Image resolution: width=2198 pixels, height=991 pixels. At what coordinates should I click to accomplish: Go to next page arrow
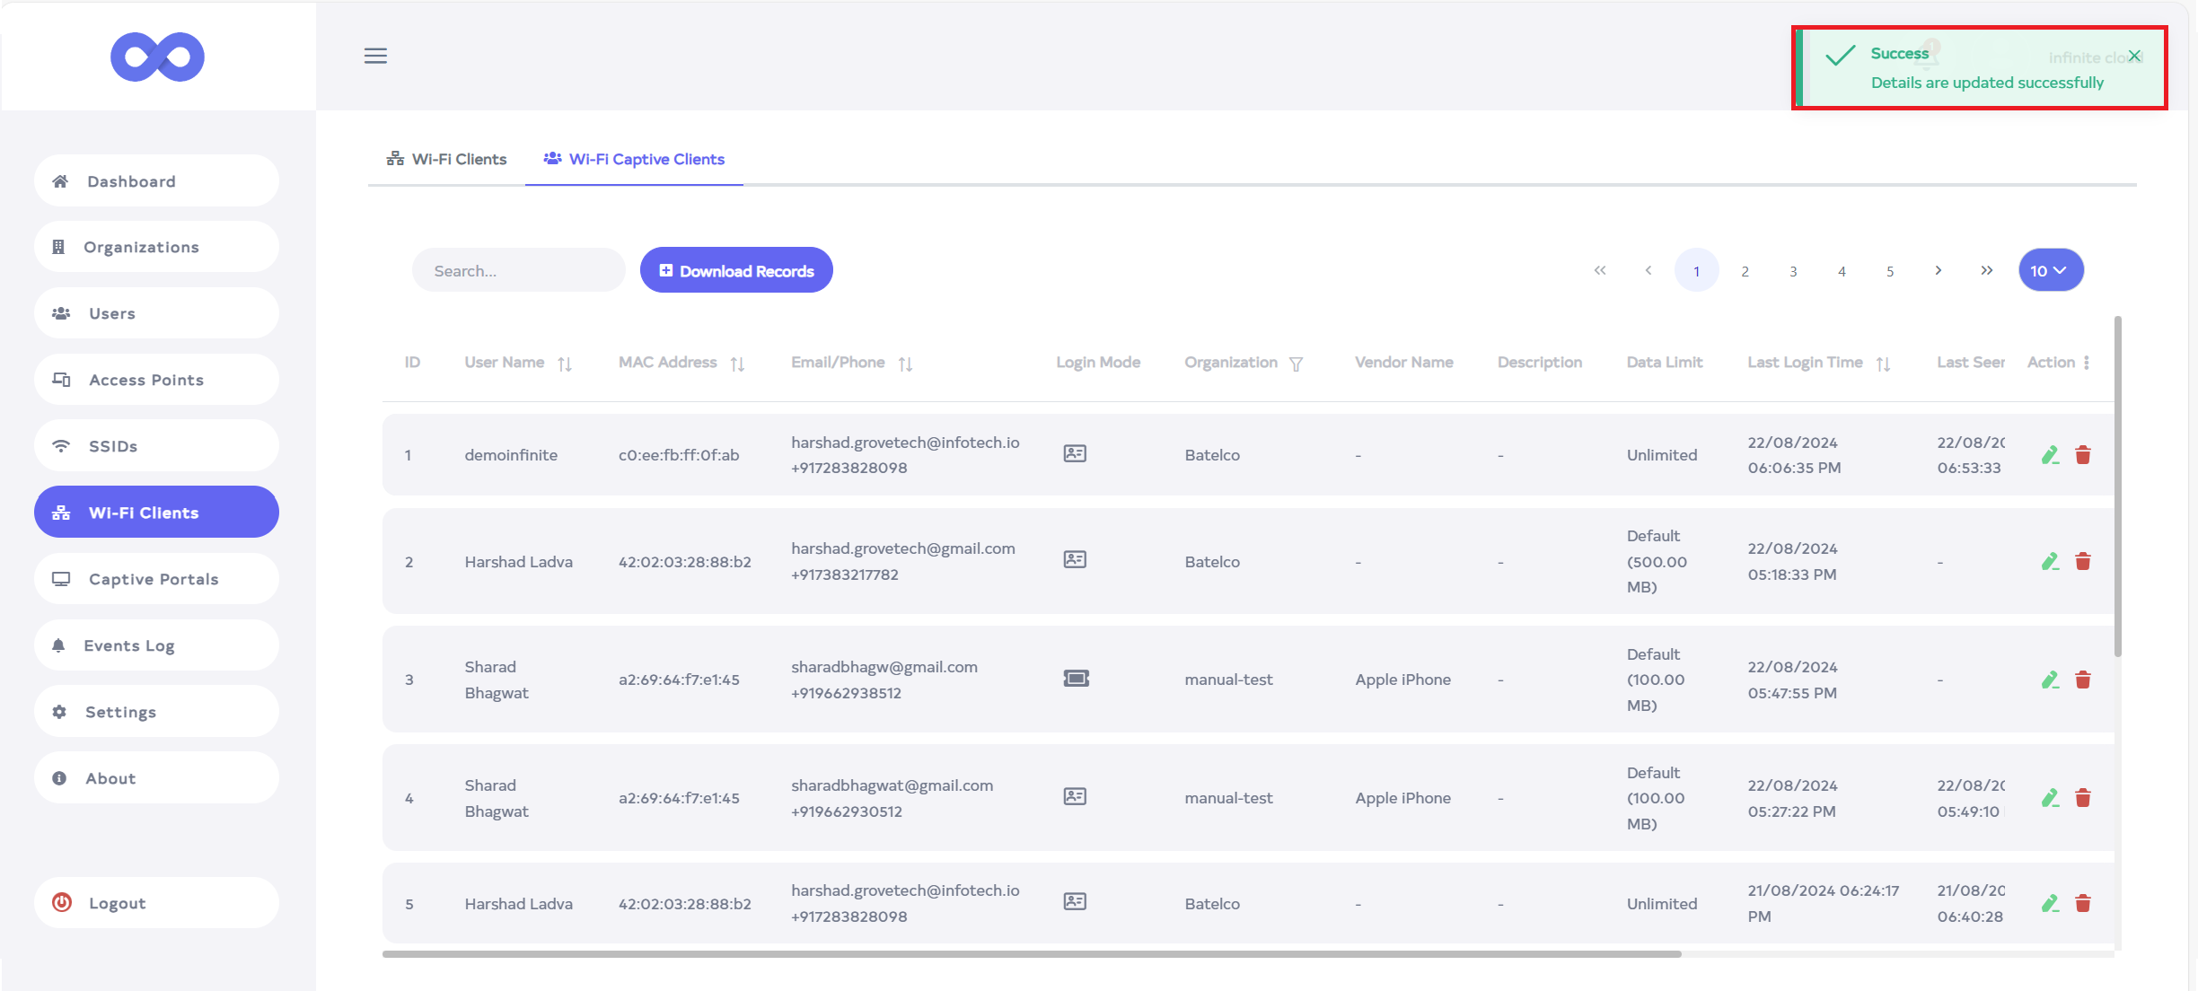coord(1939,270)
